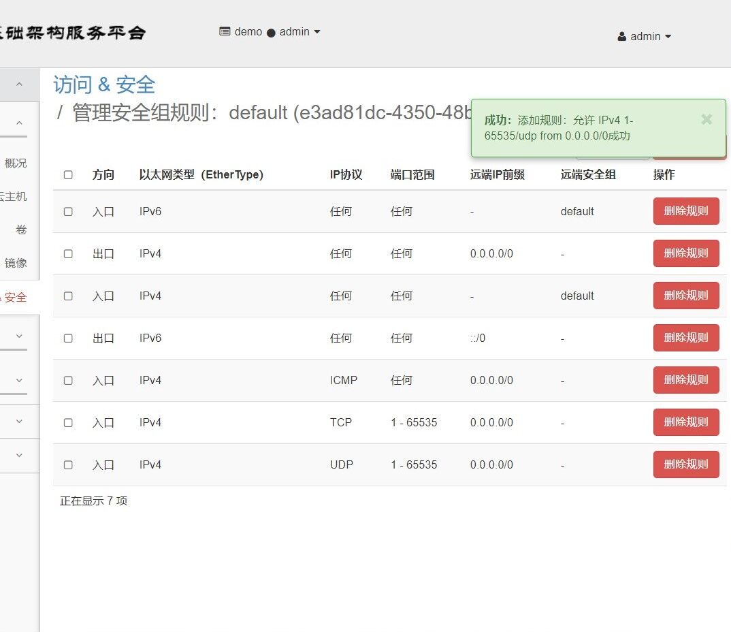Check the 入口 IPv6 default rule checkbox
This screenshot has width=731, height=632.
point(68,211)
